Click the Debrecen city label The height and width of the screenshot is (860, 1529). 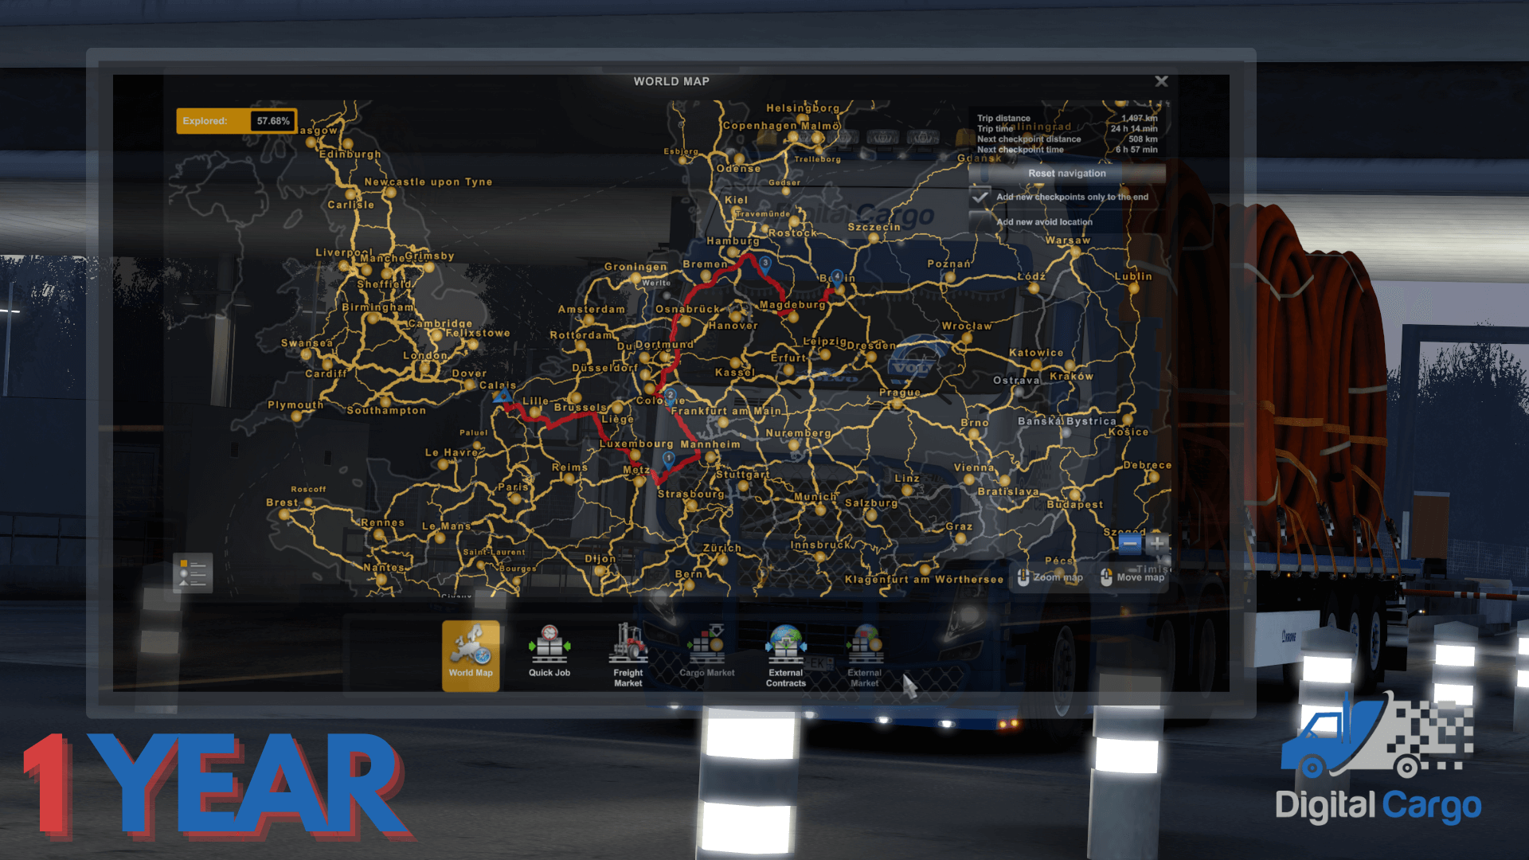(x=1148, y=466)
